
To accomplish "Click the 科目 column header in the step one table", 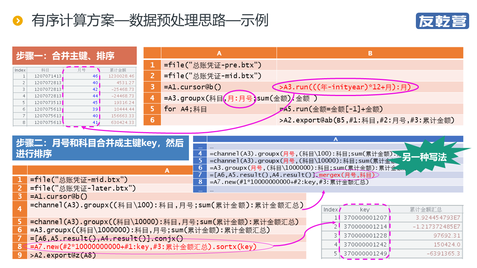I will pyautogui.click(x=45, y=70).
